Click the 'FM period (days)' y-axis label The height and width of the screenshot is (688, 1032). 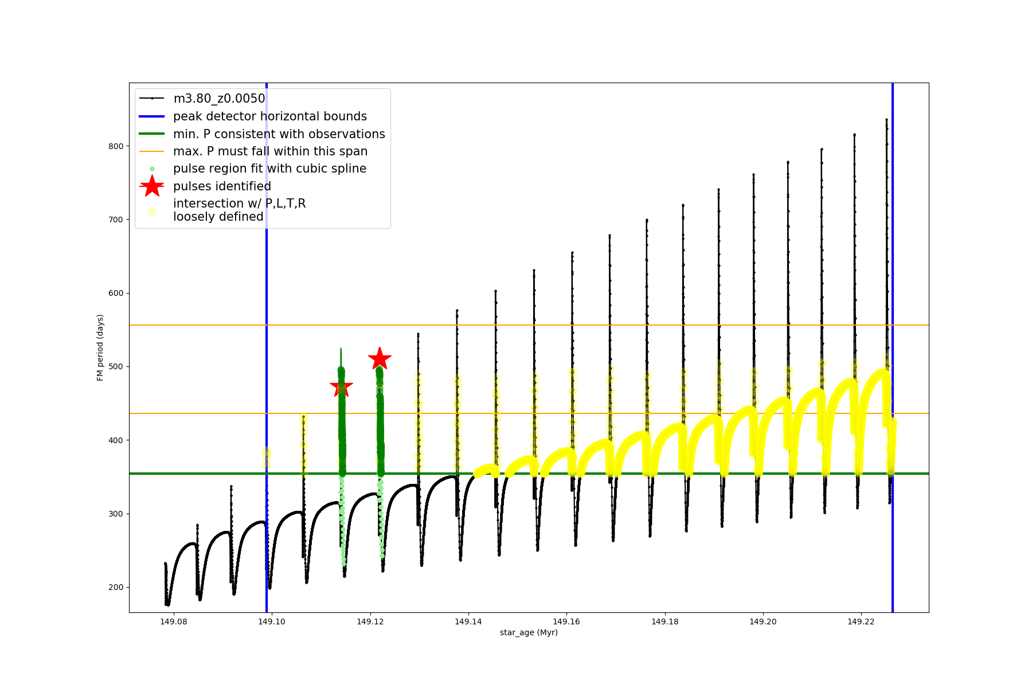(100, 347)
